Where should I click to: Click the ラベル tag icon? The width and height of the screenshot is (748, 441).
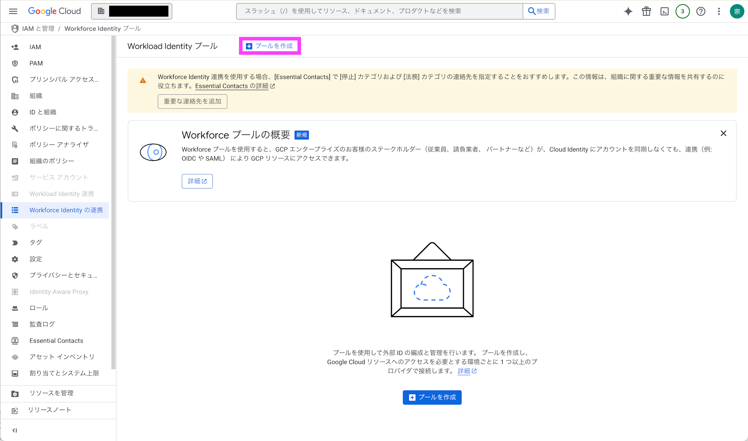pyautogui.click(x=15, y=226)
